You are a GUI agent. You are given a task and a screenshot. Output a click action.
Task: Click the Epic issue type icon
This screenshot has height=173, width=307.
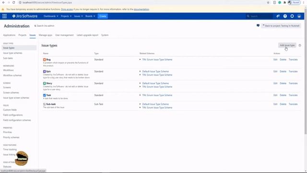pyautogui.click(x=45, y=72)
